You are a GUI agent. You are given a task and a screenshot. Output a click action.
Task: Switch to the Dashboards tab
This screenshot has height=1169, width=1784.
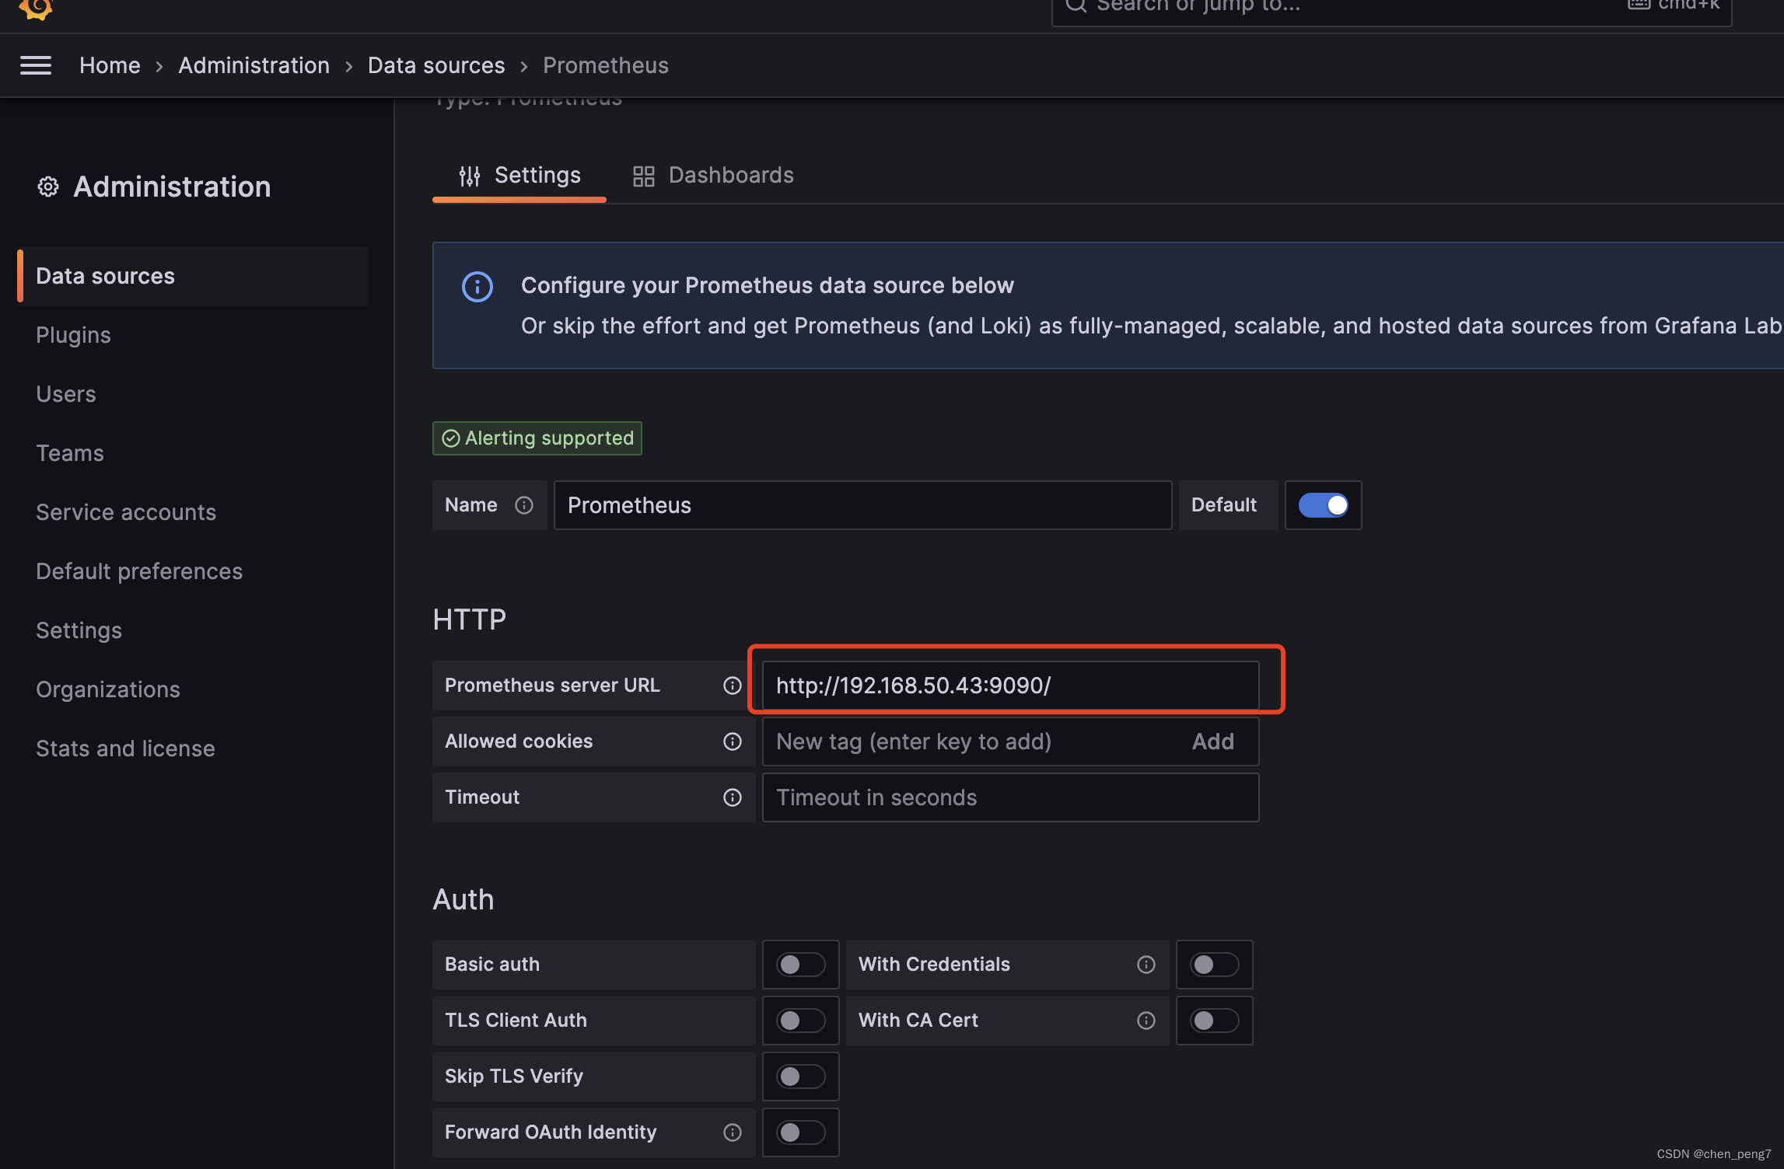point(713,176)
